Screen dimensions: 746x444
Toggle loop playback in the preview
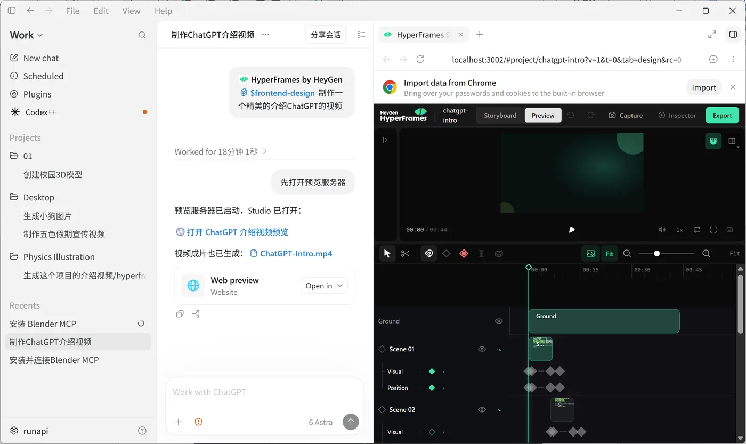pos(697,230)
